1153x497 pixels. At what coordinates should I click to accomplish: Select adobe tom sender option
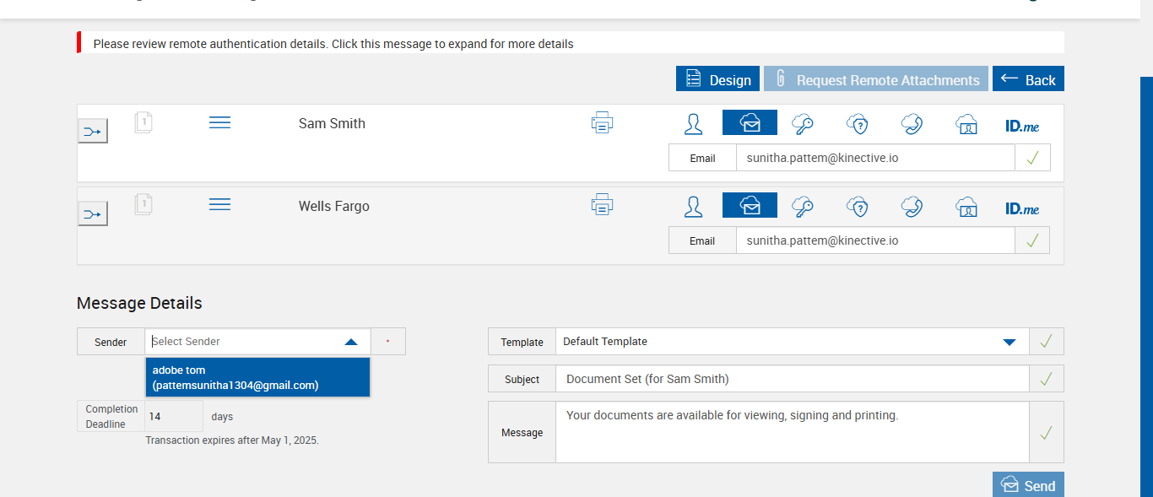(x=257, y=377)
